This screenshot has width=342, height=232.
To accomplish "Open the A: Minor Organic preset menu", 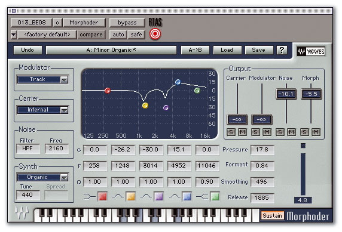I will [111, 50].
